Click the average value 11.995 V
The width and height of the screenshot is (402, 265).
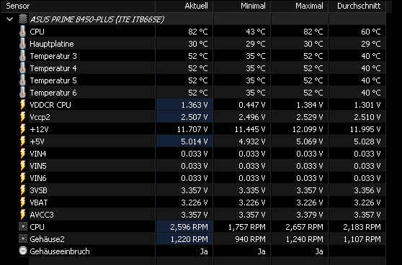tap(365, 129)
